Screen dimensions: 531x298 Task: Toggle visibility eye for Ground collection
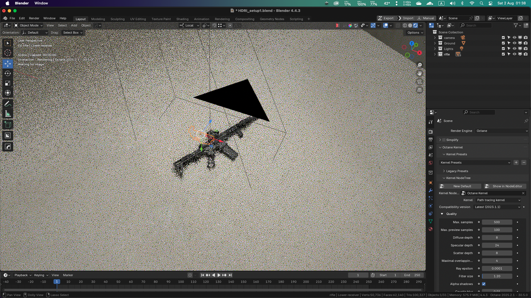[514, 43]
